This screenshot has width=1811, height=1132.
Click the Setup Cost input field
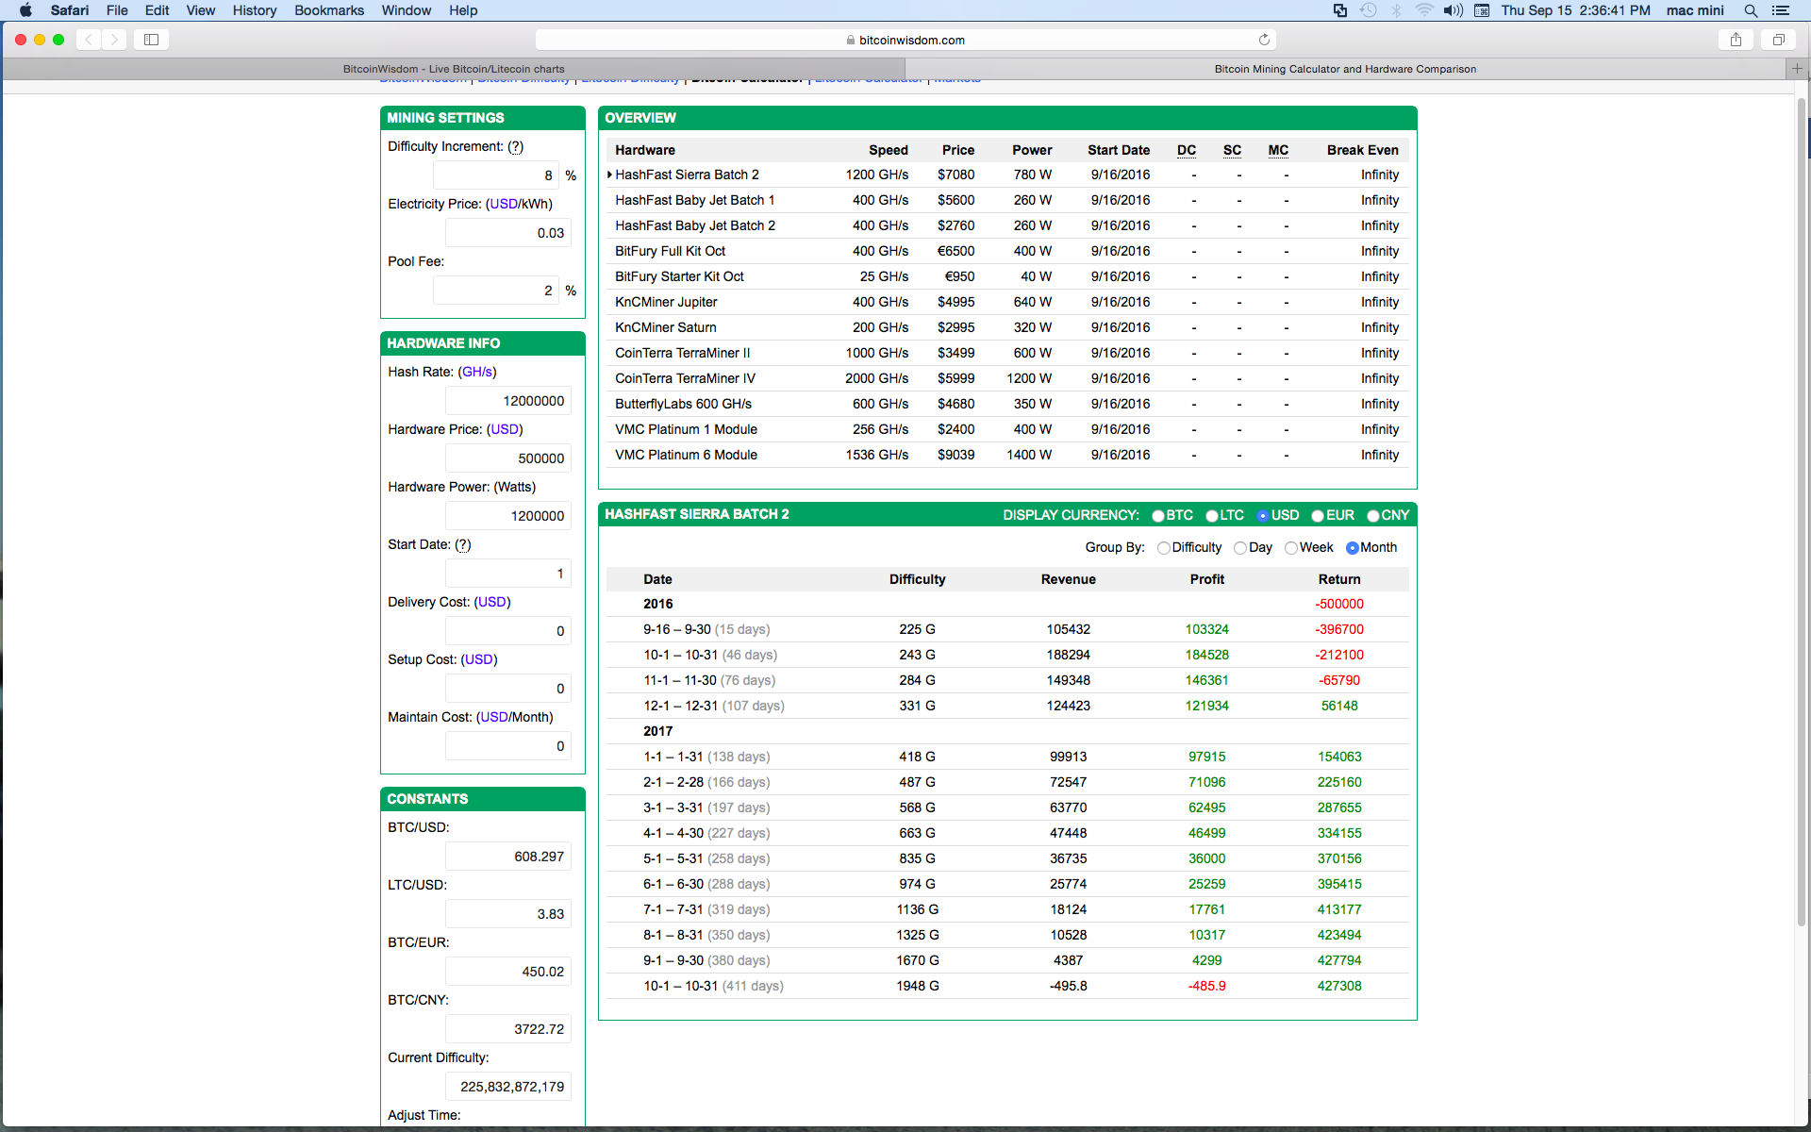point(508,689)
